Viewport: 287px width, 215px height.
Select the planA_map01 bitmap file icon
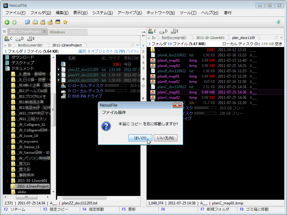(153, 60)
